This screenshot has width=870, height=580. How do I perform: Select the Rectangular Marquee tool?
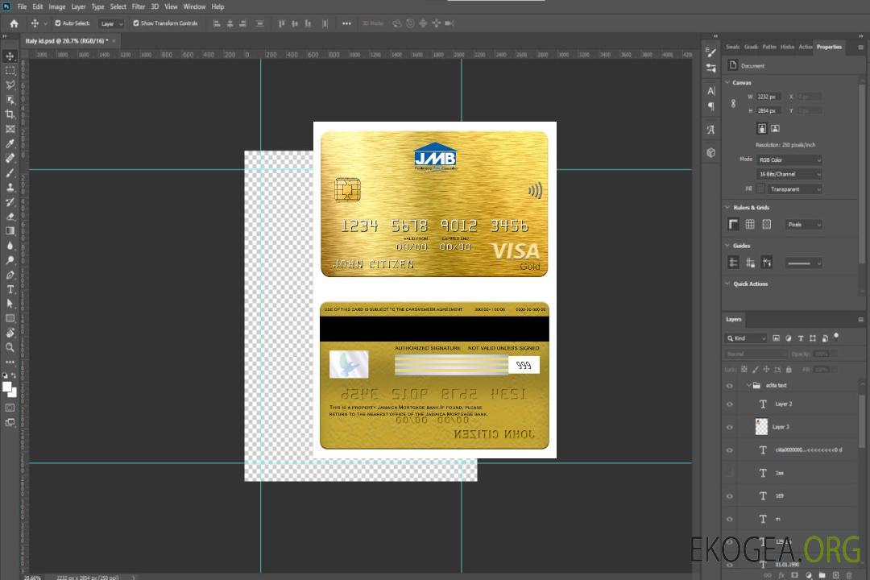pos(10,71)
